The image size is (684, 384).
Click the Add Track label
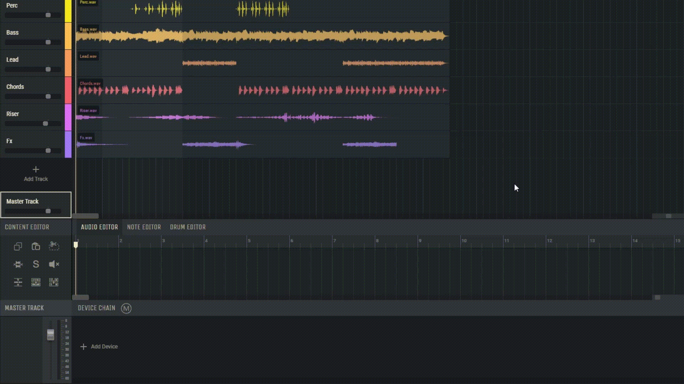coord(36,179)
